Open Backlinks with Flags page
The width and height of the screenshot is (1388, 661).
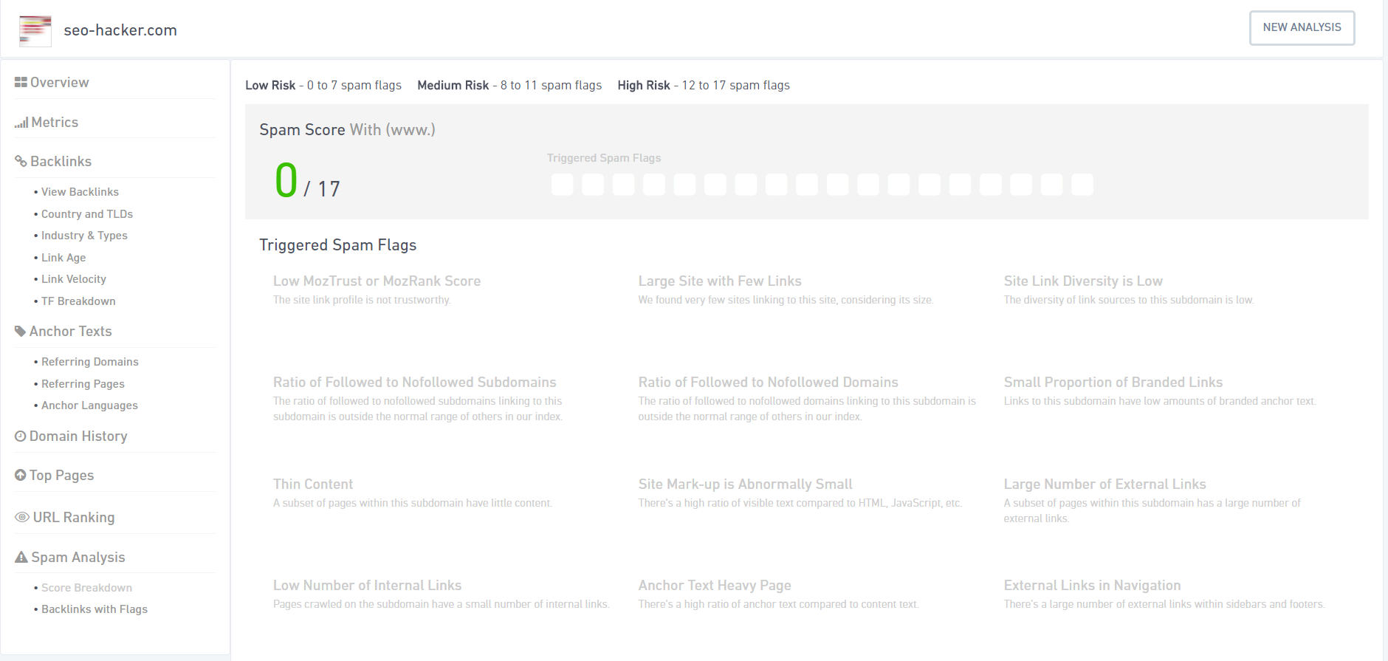[94, 609]
